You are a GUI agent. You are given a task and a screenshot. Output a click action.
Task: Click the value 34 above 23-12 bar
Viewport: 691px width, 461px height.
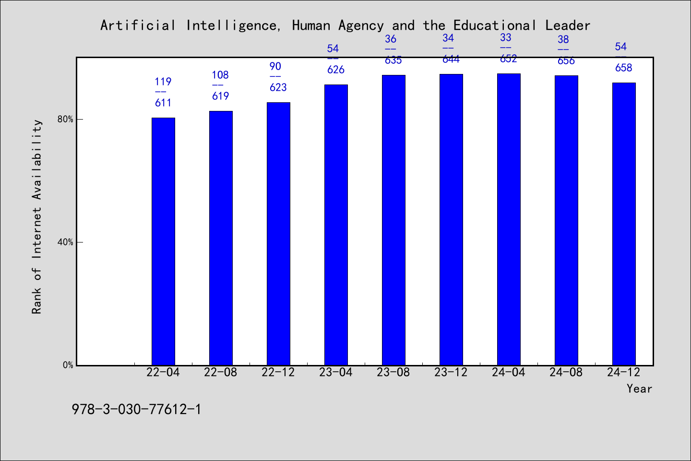pos(448,38)
